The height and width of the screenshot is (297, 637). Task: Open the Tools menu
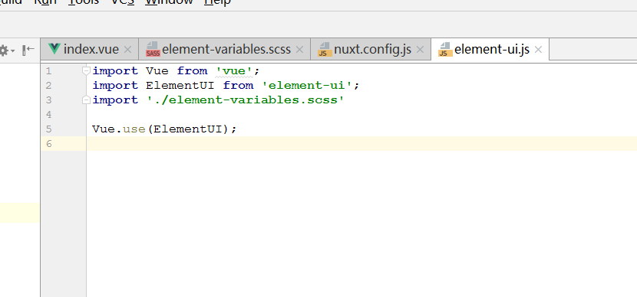[84, 2]
